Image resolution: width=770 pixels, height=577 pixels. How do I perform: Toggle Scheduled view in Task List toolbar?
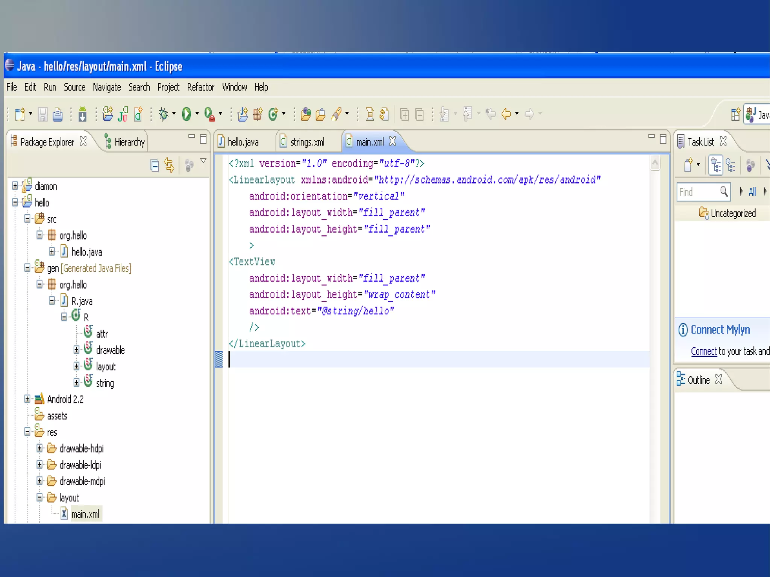731,165
